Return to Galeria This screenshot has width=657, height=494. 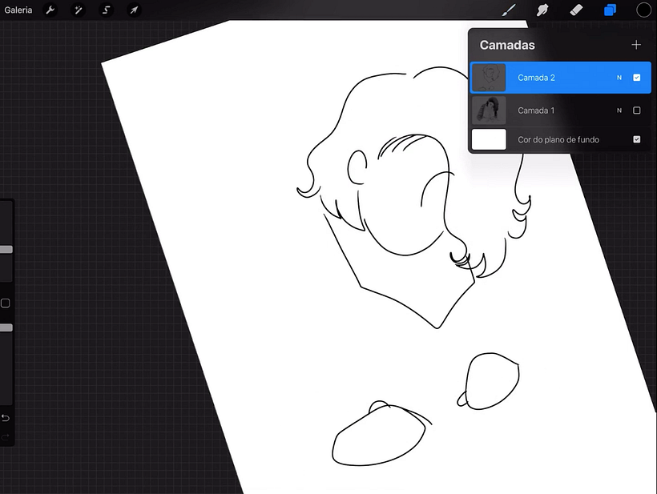(x=18, y=10)
